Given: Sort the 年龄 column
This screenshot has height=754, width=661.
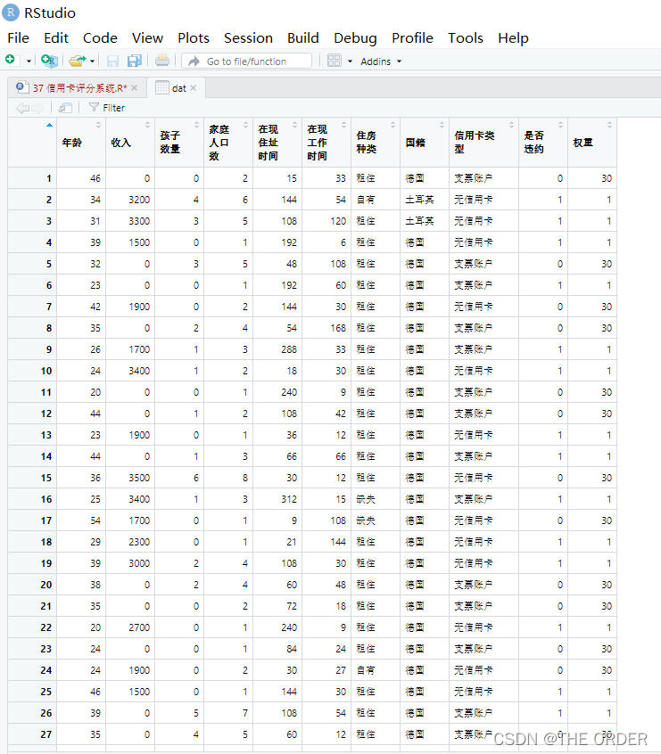Looking at the screenshot, I should [x=98, y=125].
